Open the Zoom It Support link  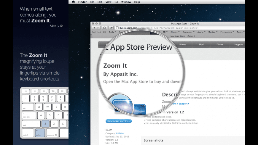tap(180, 104)
